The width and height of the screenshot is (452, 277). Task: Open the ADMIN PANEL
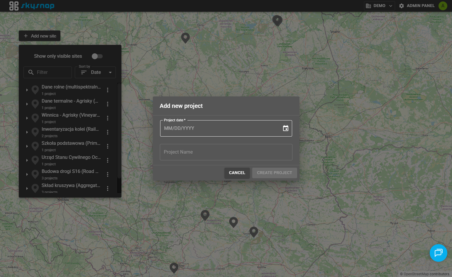pos(417,6)
